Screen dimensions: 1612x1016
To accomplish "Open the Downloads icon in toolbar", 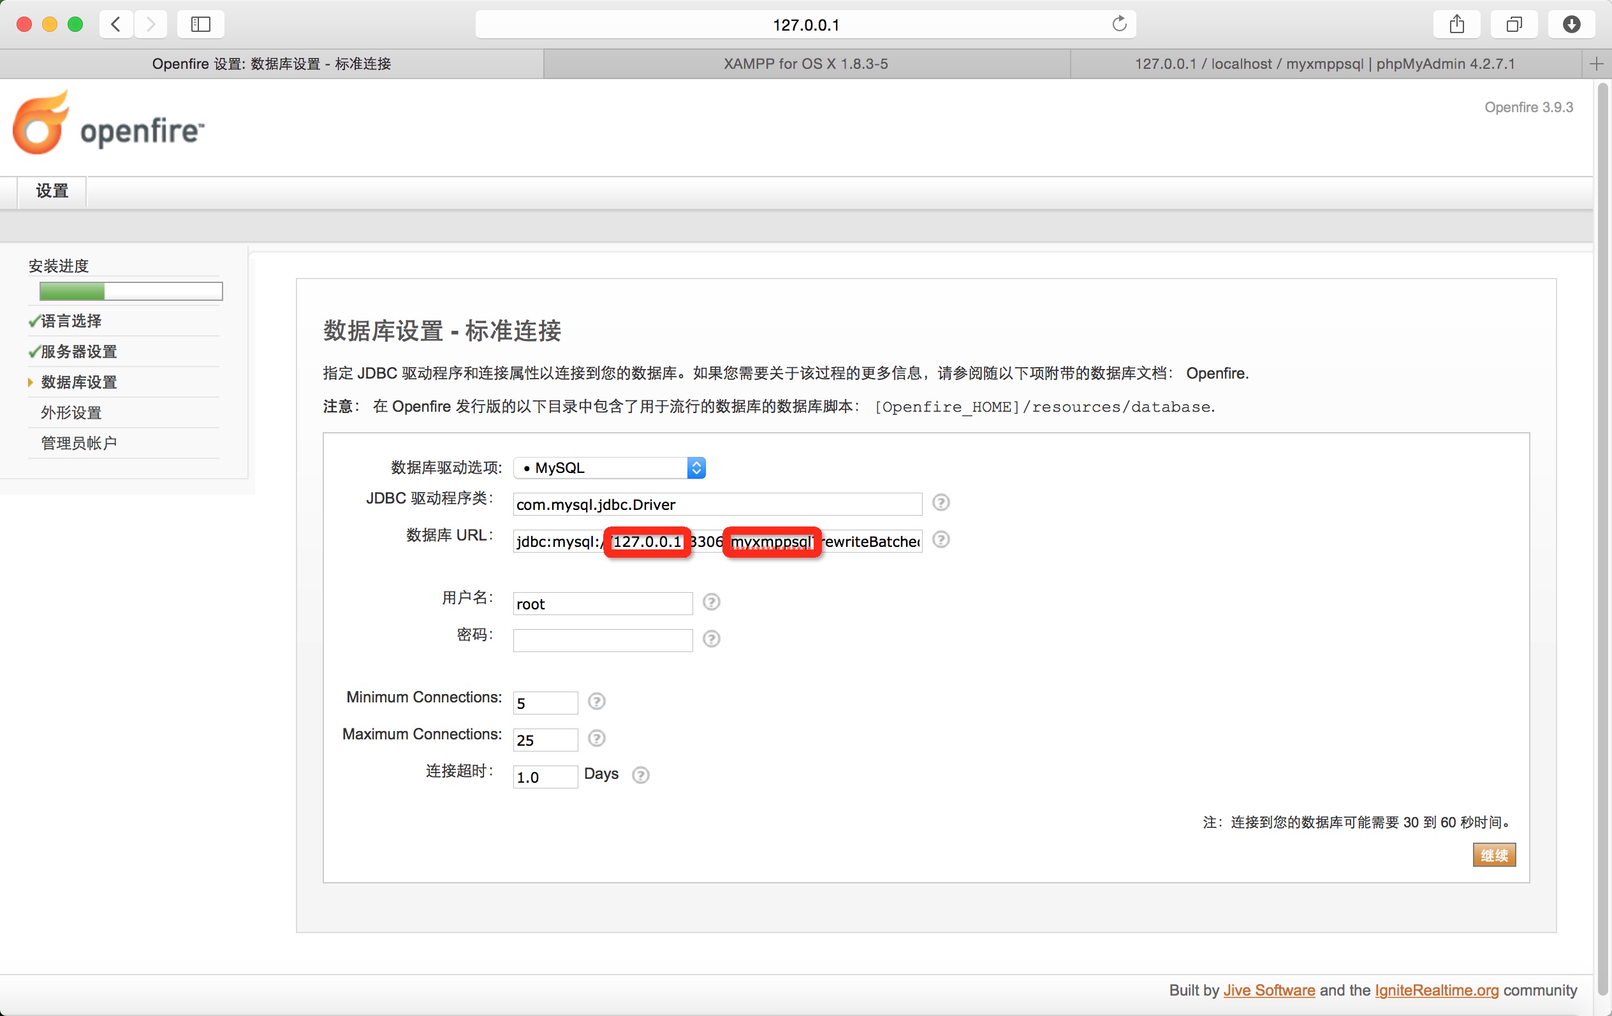I will click(1571, 25).
